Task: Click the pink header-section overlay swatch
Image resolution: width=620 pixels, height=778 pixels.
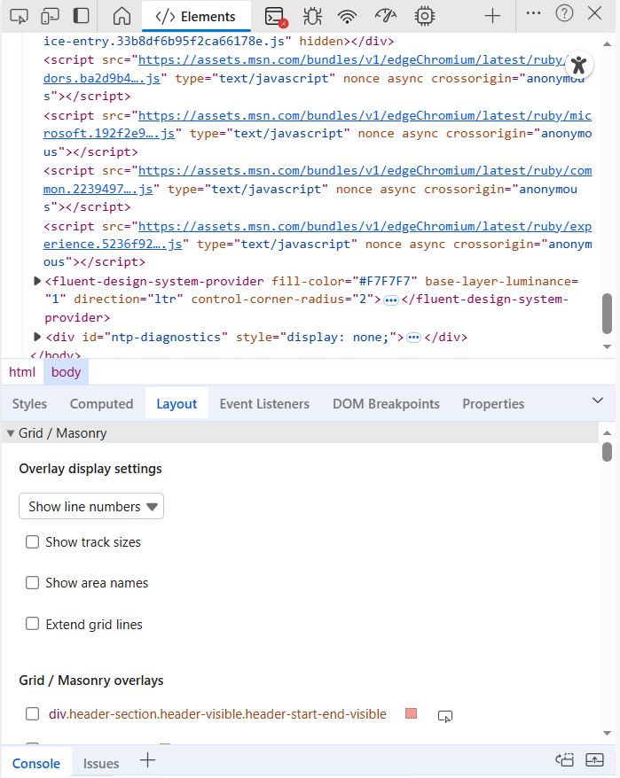Action: (x=411, y=713)
